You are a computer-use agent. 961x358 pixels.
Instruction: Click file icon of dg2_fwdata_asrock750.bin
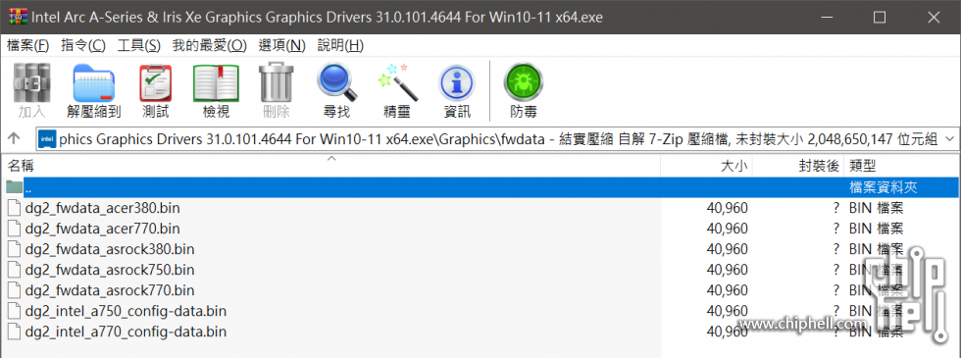point(15,270)
